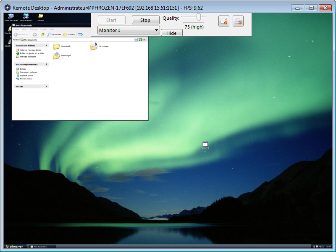
Task: Select the Payload folder on desktop
Action: point(41,17)
